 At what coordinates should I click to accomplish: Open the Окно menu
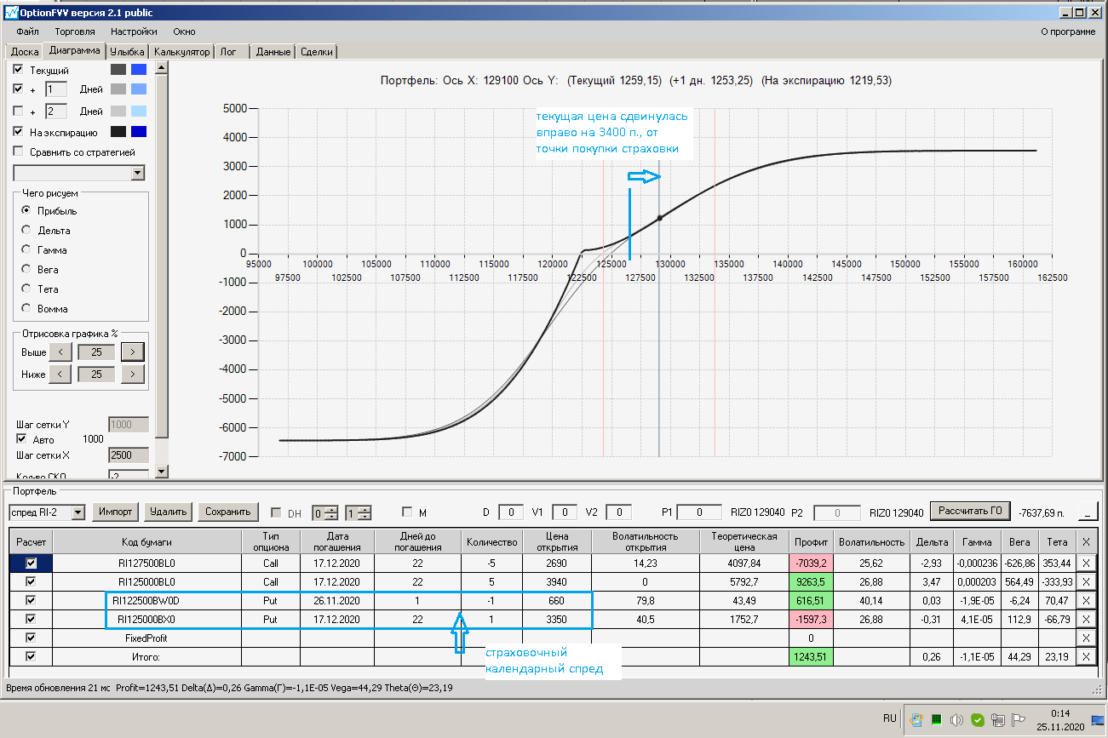point(184,31)
